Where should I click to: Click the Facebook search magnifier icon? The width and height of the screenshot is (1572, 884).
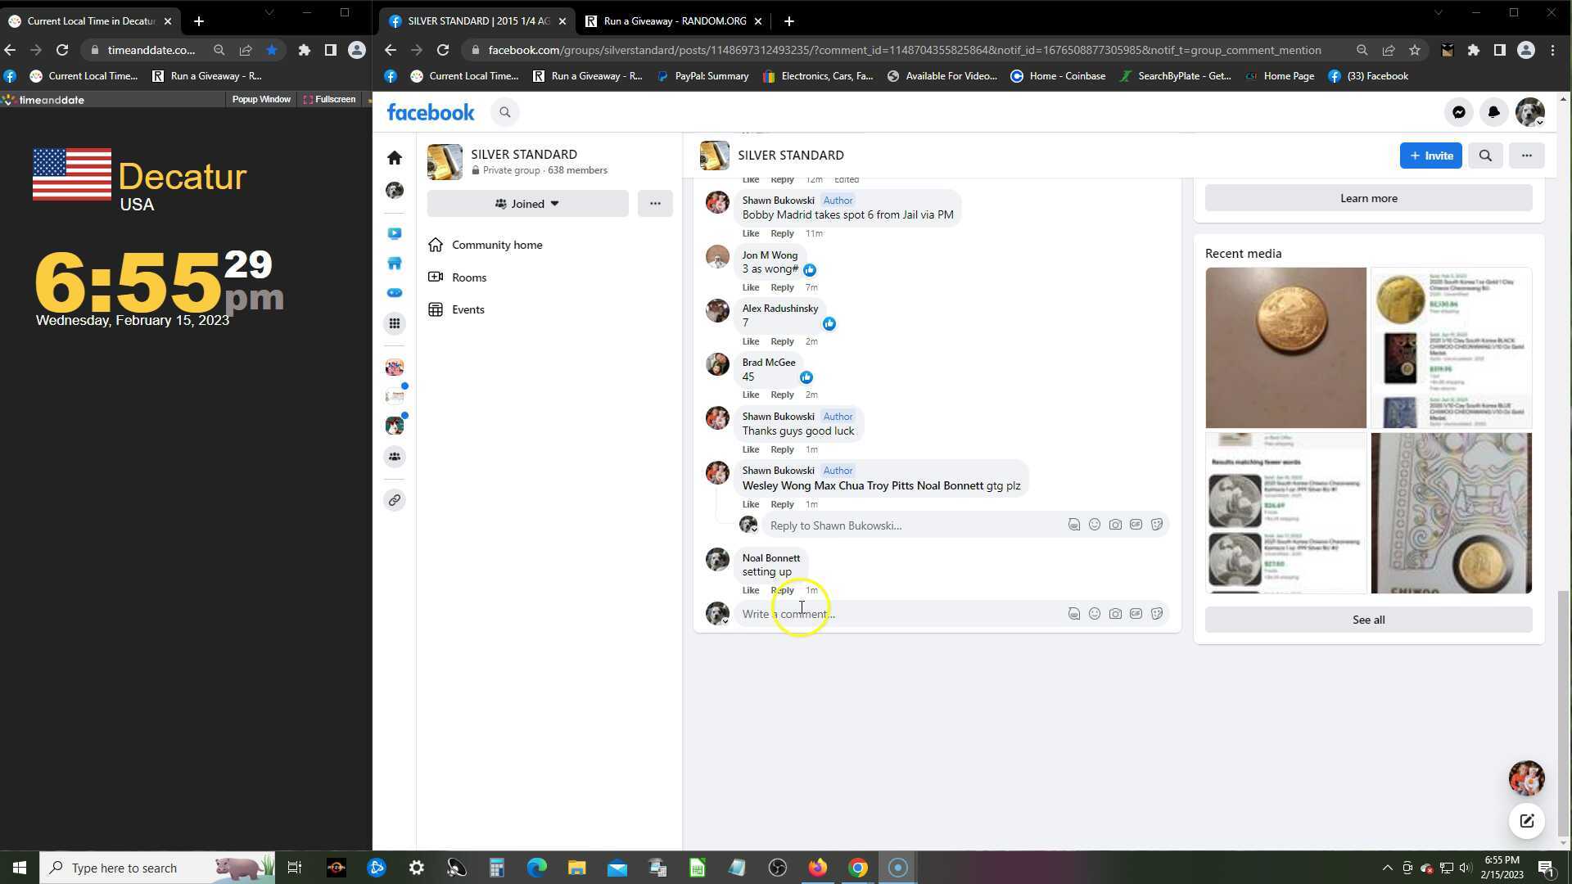(x=505, y=113)
